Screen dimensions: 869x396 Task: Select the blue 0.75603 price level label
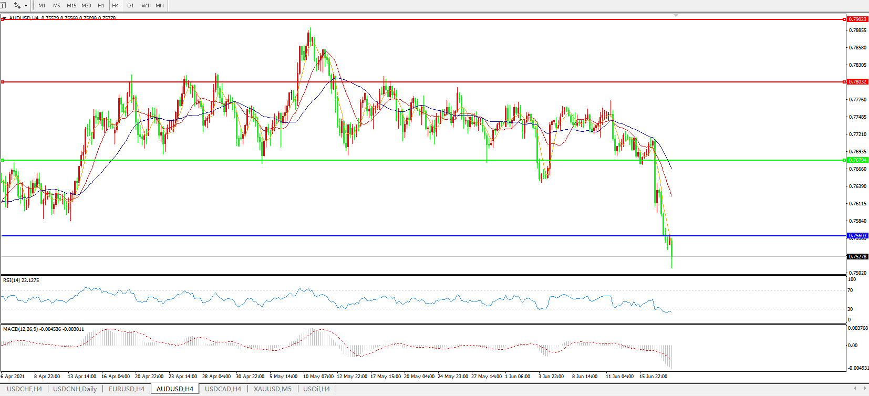[857, 236]
